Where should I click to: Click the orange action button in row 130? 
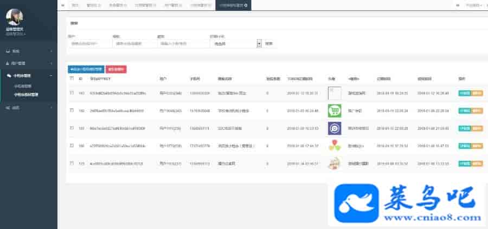pyautogui.click(x=477, y=146)
